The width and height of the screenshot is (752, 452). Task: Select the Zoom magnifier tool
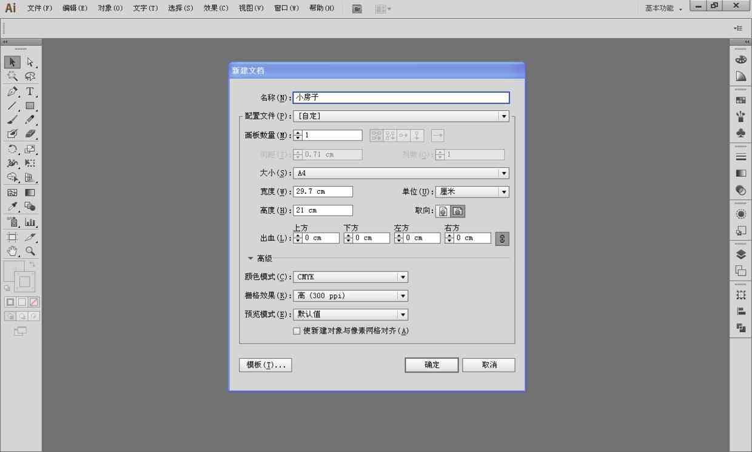click(x=30, y=251)
